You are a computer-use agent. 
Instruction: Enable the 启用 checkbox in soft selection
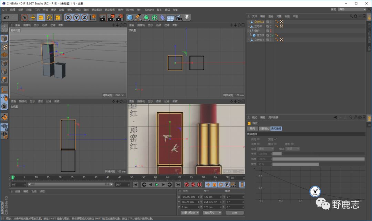point(259,139)
